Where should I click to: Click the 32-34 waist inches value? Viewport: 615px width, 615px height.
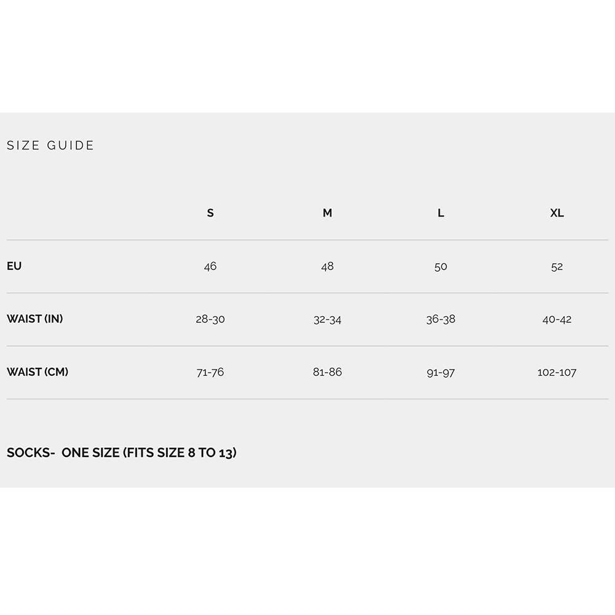(x=327, y=320)
